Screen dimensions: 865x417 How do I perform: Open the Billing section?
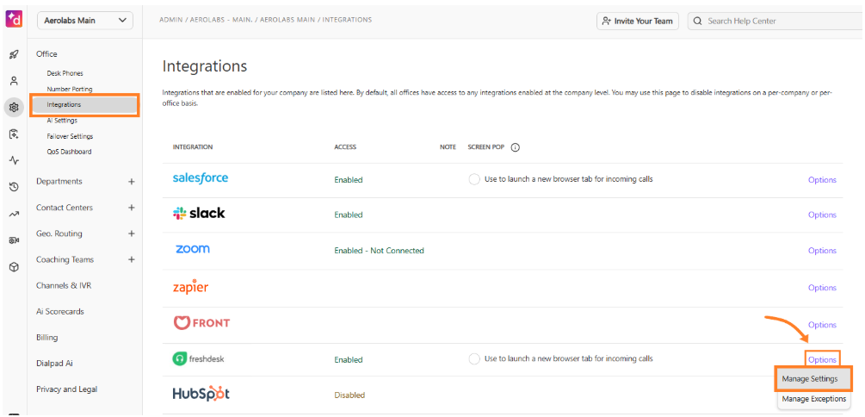46,338
